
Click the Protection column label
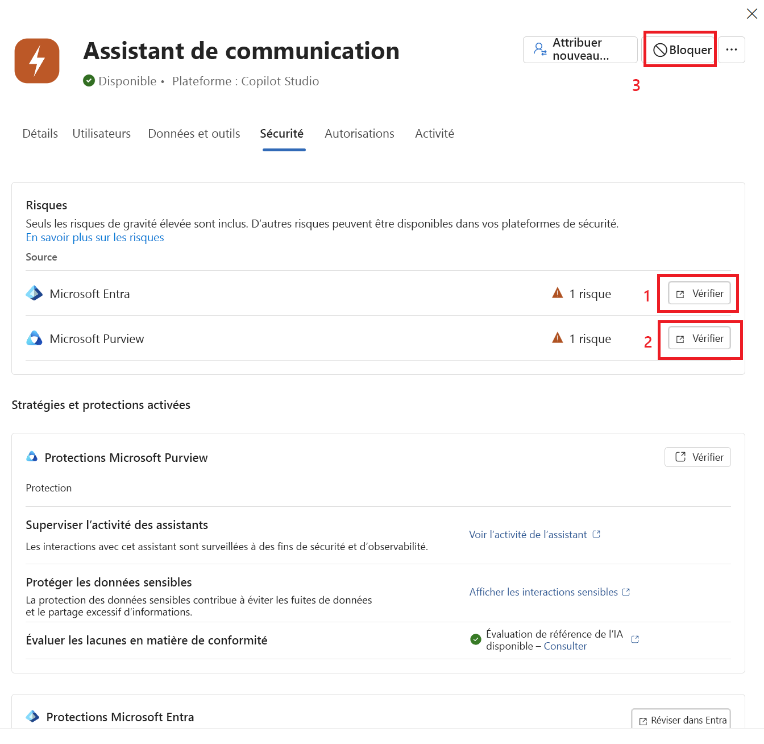[49, 488]
